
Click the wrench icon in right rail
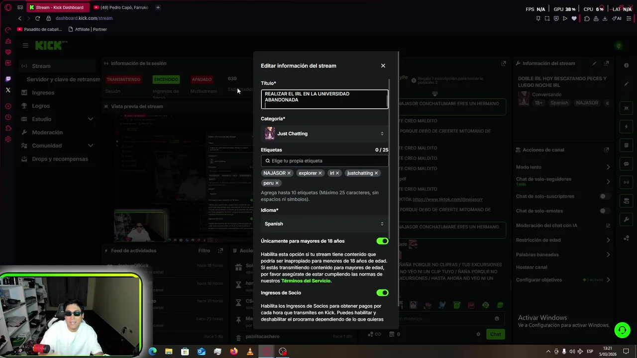(x=626, y=219)
